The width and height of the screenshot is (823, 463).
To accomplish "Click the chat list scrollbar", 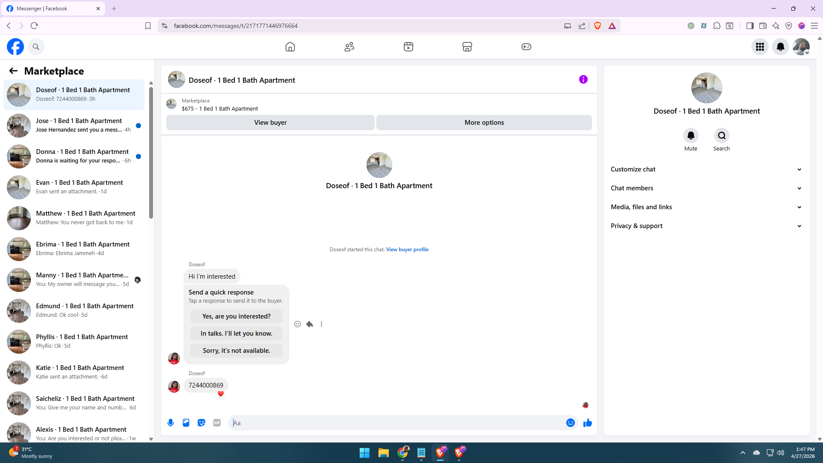I will coord(151,153).
